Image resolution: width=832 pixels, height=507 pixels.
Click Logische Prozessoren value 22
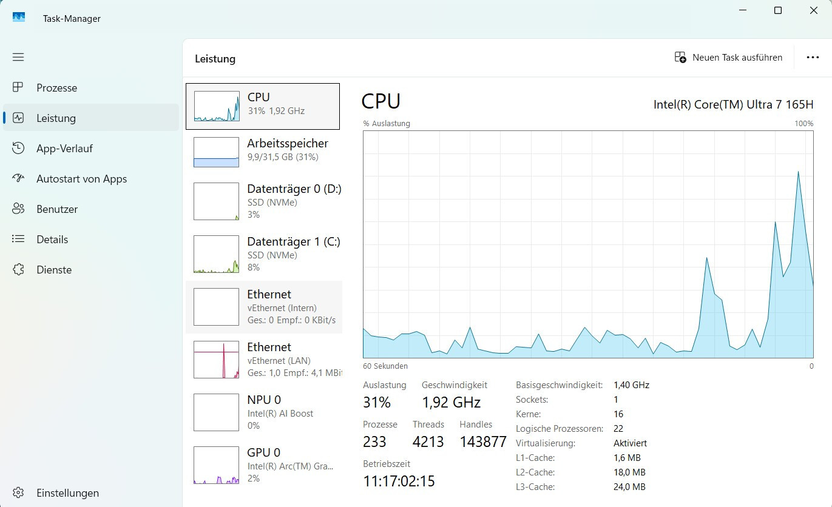(x=618, y=429)
